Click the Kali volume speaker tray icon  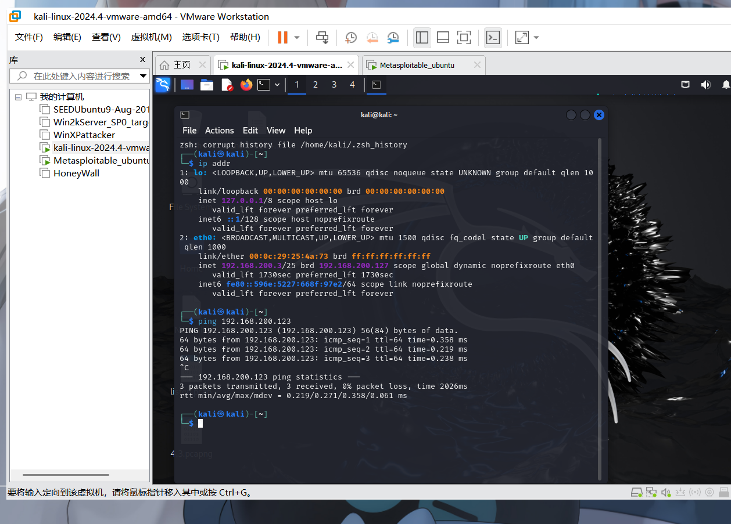(x=706, y=85)
